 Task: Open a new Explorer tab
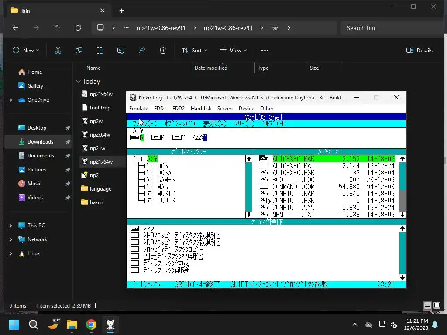(x=121, y=11)
